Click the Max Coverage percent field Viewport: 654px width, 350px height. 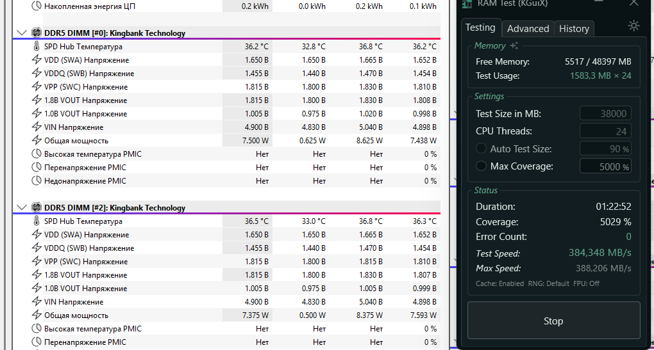(x=605, y=166)
